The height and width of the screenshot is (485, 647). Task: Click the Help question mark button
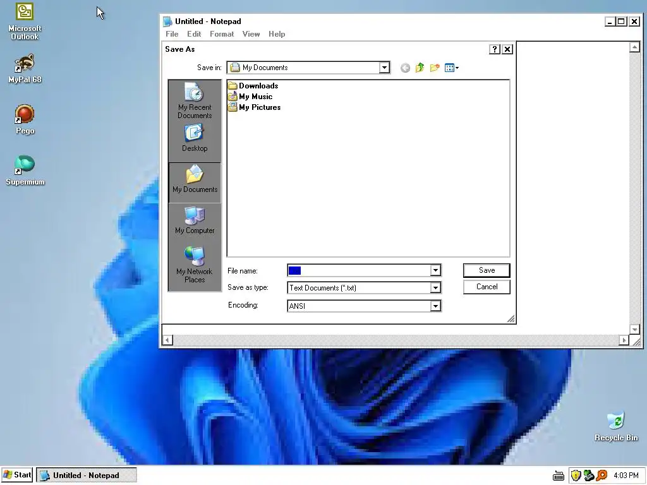(x=494, y=49)
